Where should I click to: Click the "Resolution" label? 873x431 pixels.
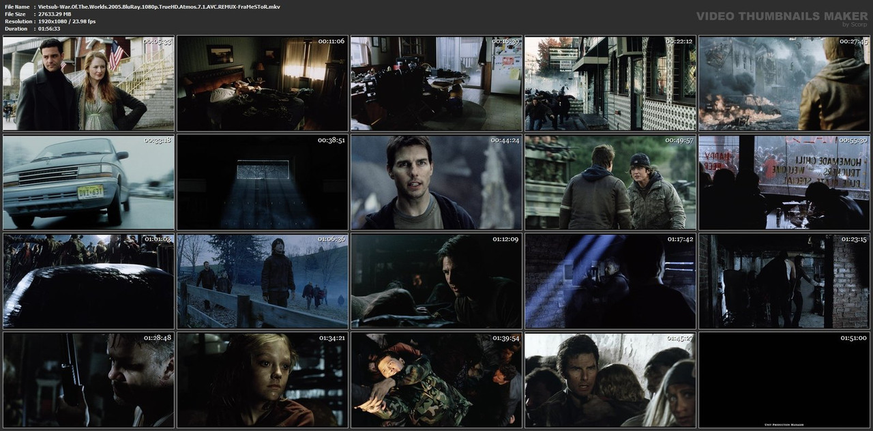[x=18, y=21]
